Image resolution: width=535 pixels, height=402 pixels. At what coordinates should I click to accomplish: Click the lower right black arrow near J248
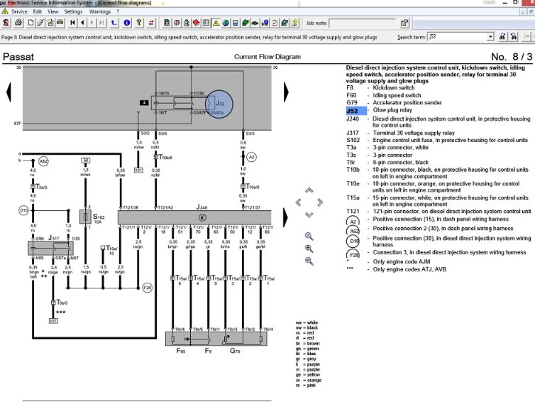285,217
